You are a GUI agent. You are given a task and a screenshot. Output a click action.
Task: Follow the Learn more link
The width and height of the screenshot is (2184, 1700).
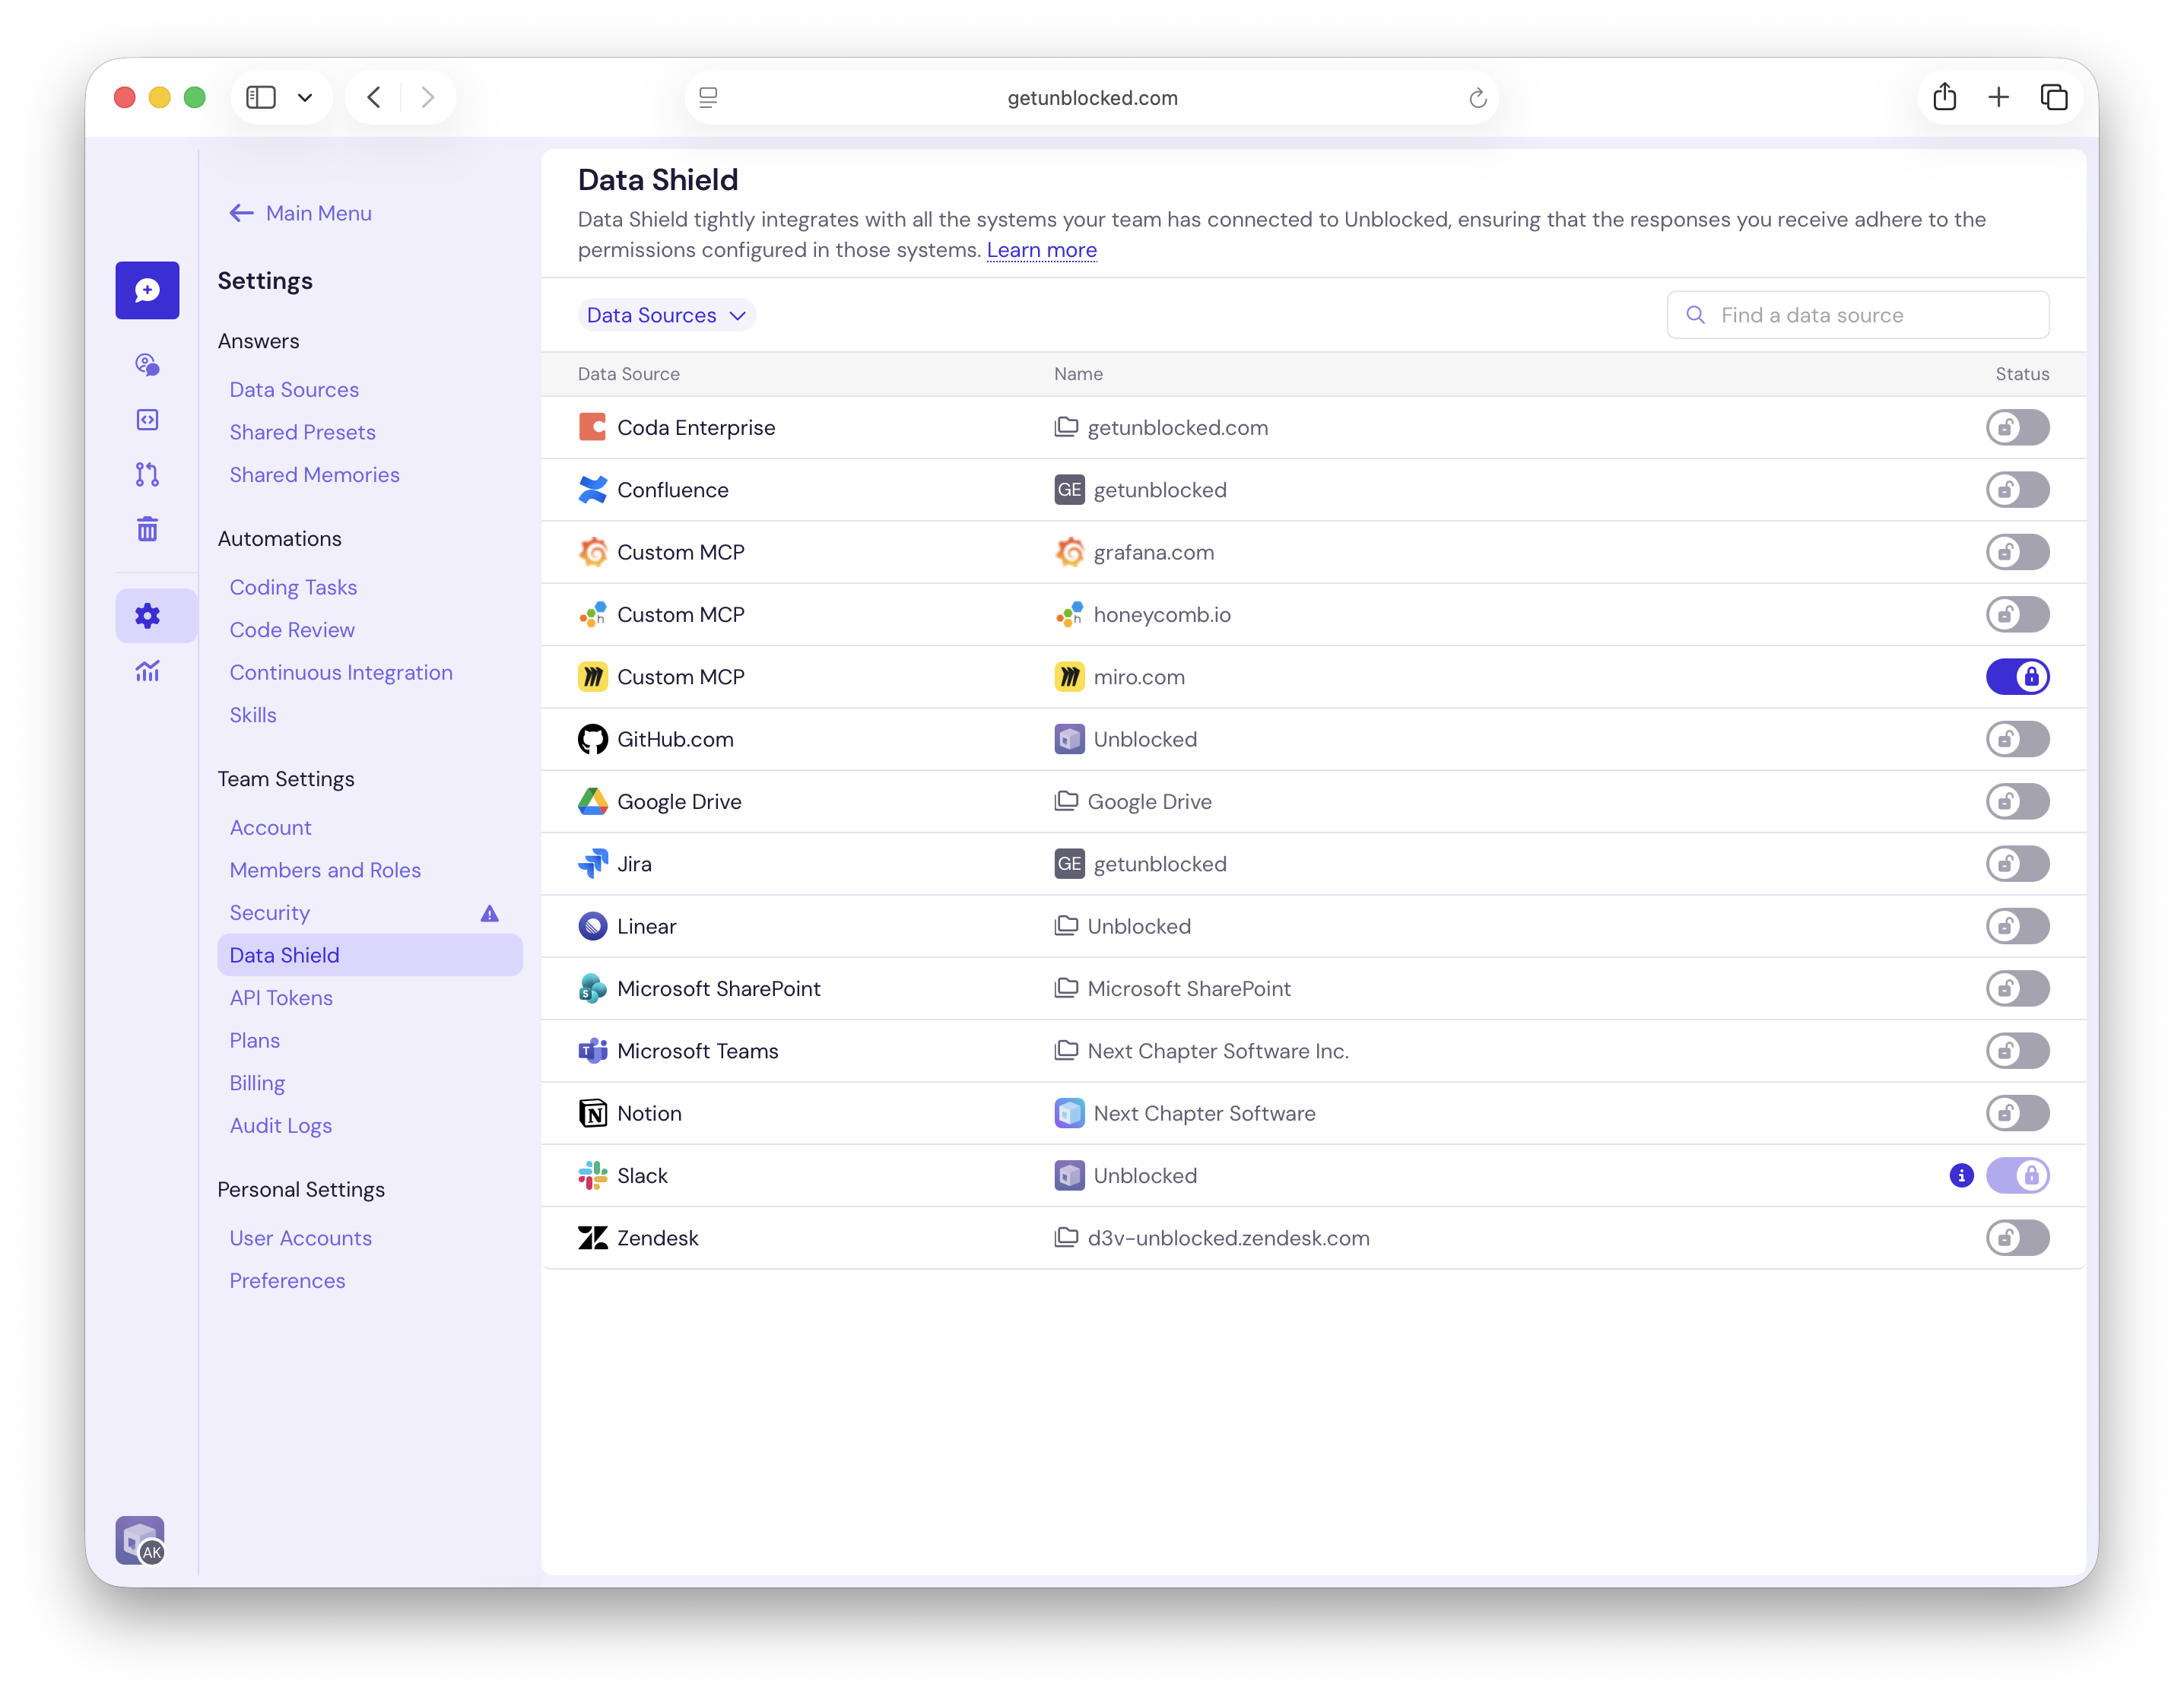tap(1041, 250)
